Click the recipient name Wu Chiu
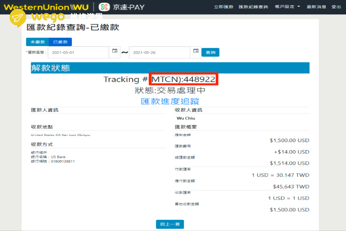The width and height of the screenshot is (346, 231). [186, 118]
